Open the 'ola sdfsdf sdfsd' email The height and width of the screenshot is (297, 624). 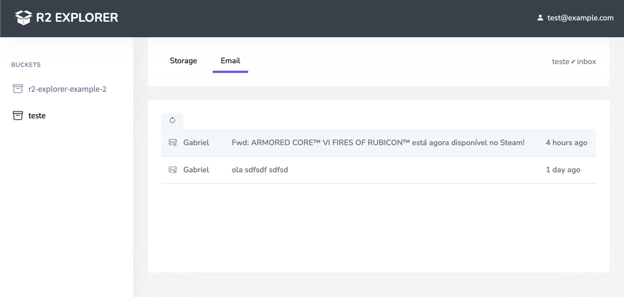tap(260, 170)
